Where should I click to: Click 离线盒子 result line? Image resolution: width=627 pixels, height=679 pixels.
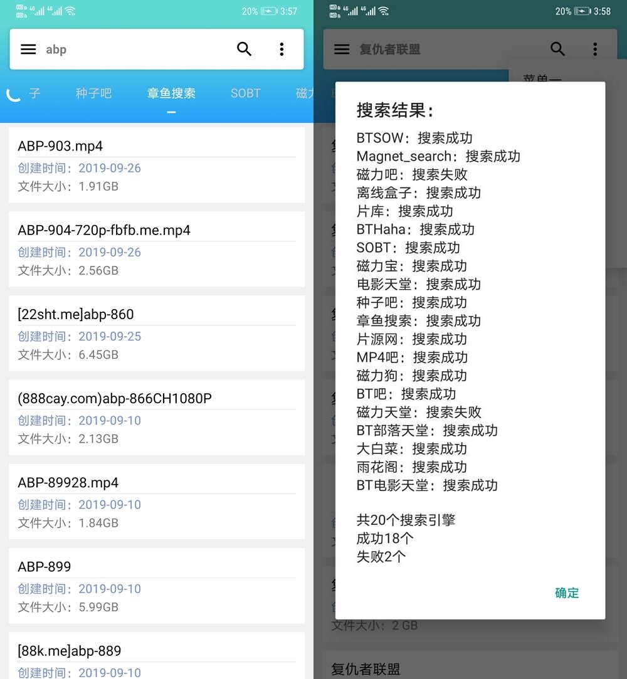click(419, 192)
